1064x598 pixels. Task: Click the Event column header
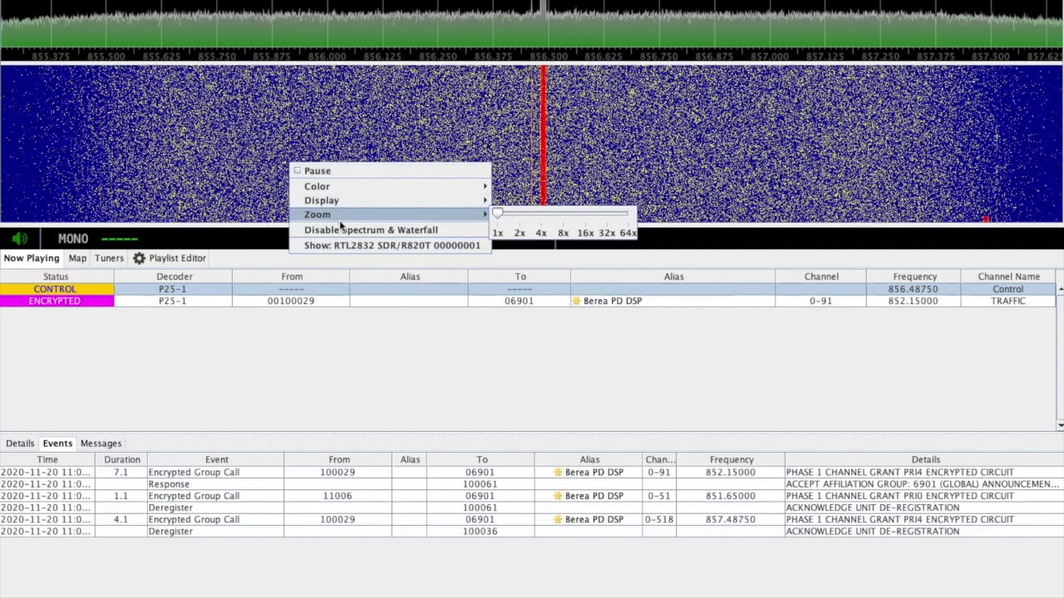[x=216, y=459]
